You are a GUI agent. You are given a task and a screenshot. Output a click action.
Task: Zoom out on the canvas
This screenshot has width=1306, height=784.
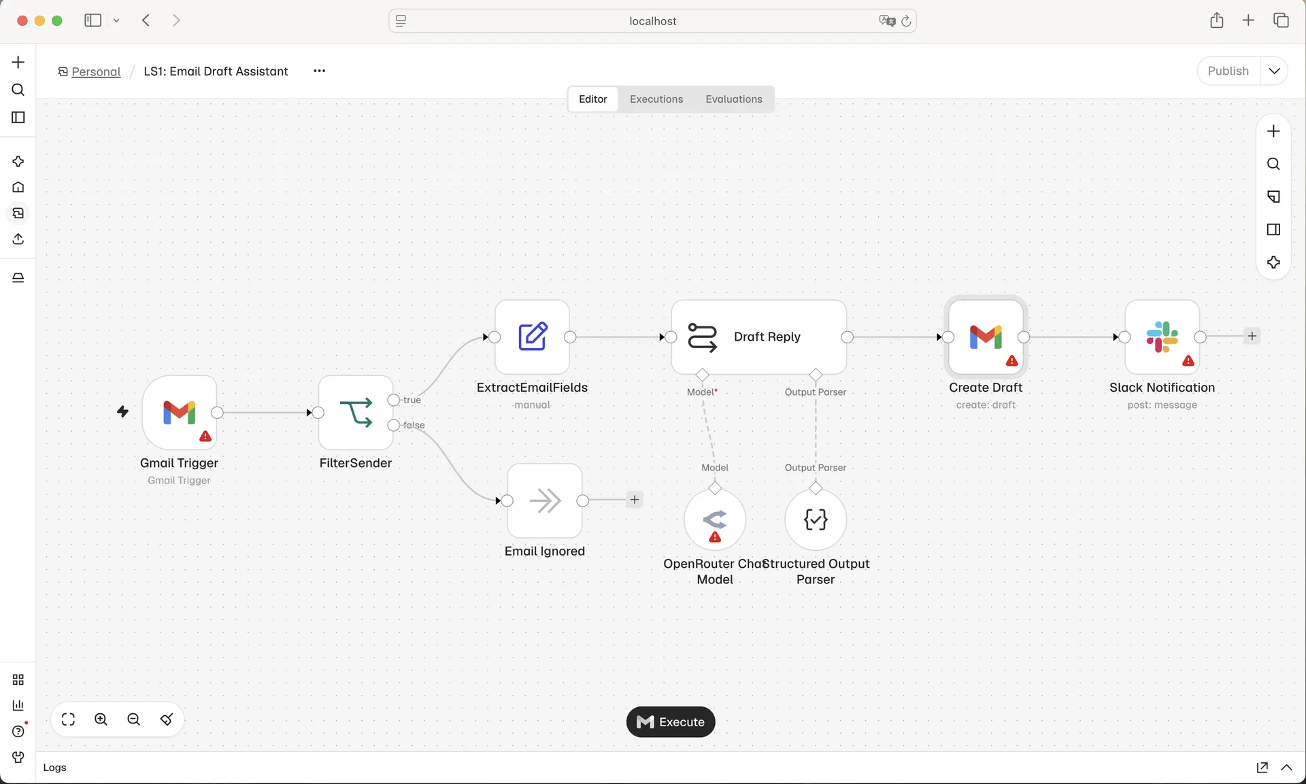click(133, 719)
